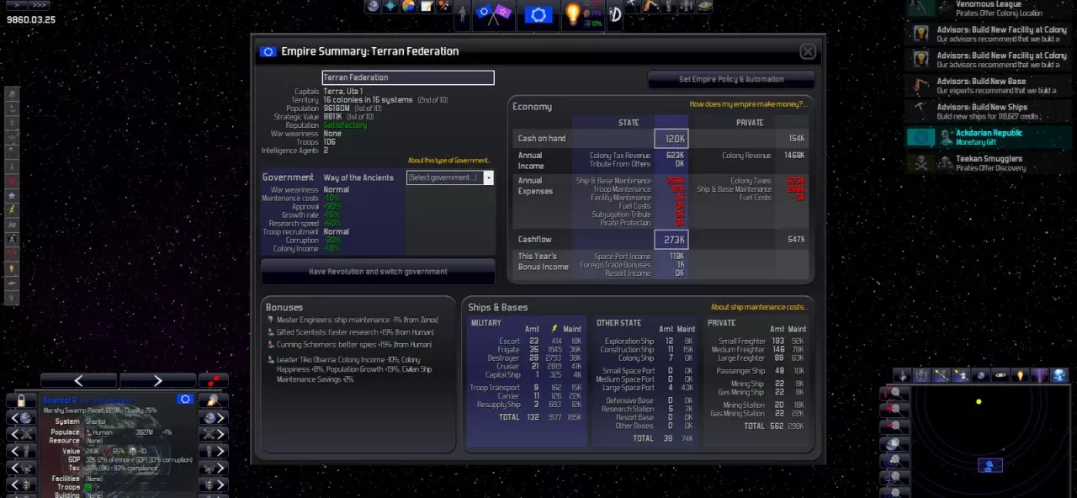Open research via the lightbulb icon
Viewport: 1077px width, 498px height.
click(x=572, y=13)
